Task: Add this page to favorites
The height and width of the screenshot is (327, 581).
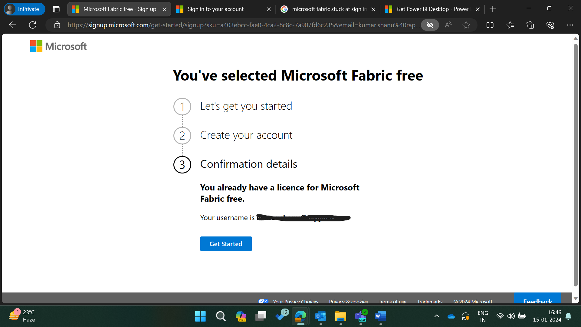Action: (x=466, y=25)
